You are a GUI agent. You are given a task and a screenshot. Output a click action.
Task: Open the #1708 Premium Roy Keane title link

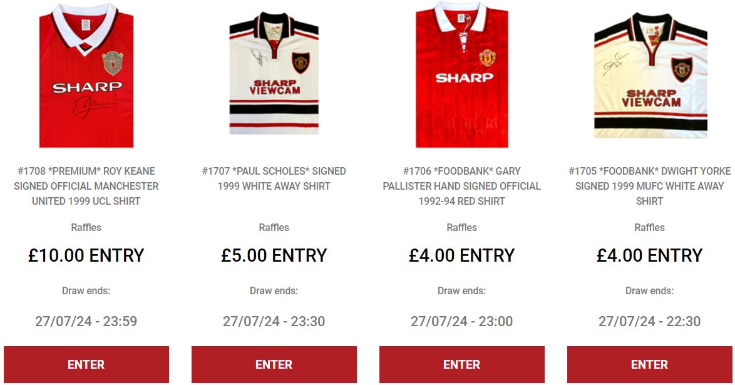tap(86, 186)
